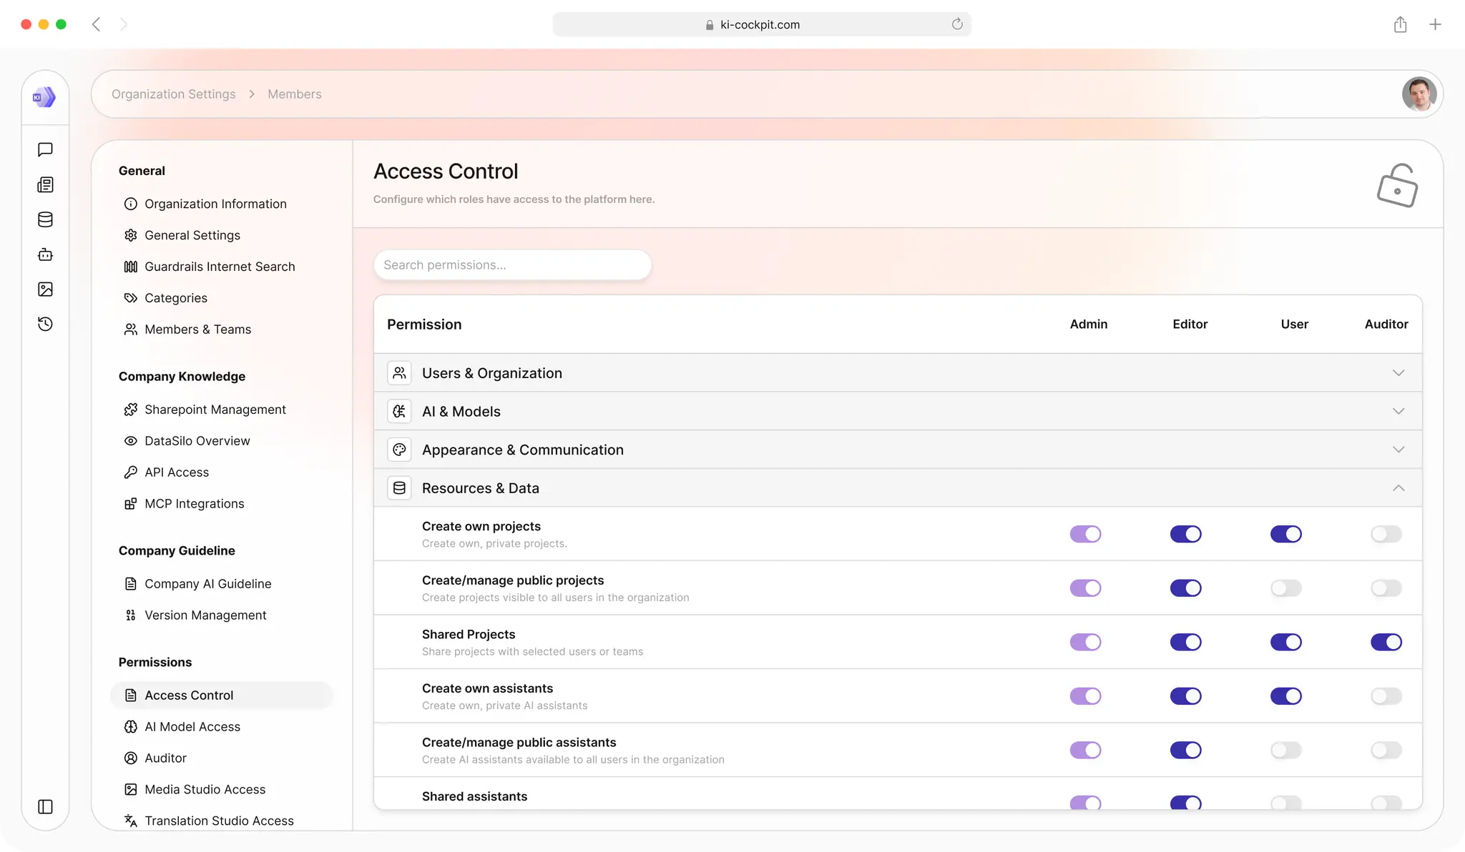
Task: Focus the Search permissions field
Action: (512, 265)
